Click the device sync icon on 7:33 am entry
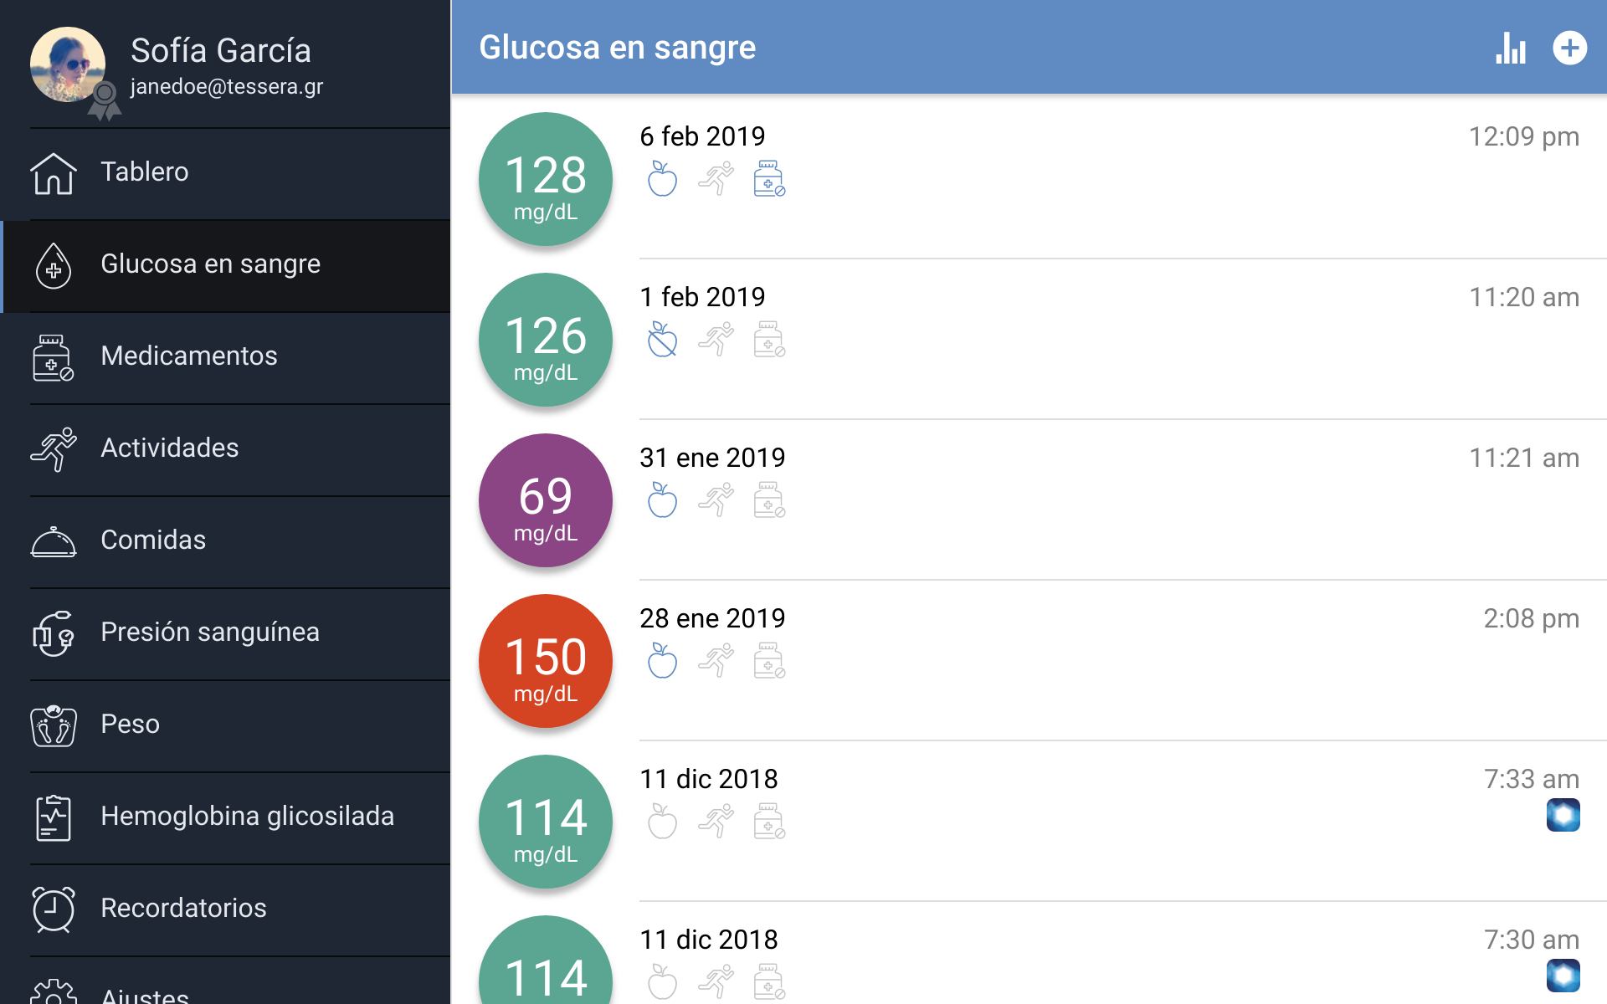The height and width of the screenshot is (1004, 1607). coord(1563,815)
